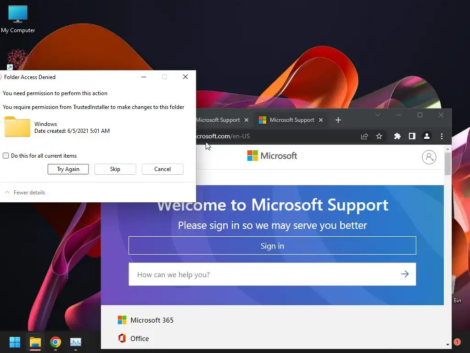Image resolution: width=470 pixels, height=353 pixels.
Task: Click the browser page vertical scrollbar thumb
Action: (x=448, y=164)
